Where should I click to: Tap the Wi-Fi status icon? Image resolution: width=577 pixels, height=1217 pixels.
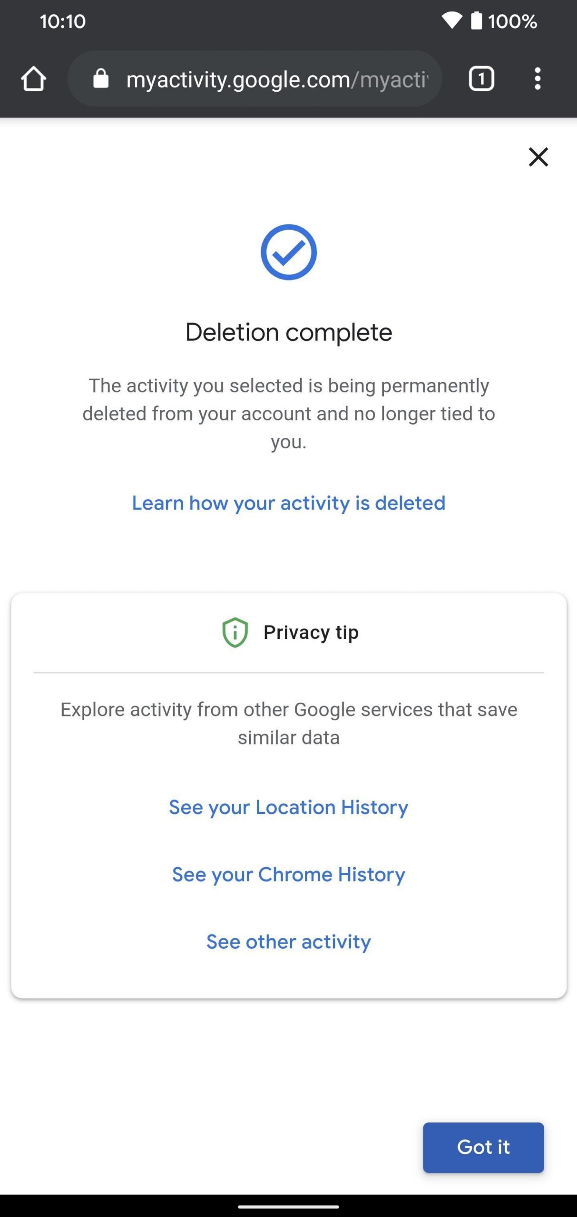click(x=451, y=21)
